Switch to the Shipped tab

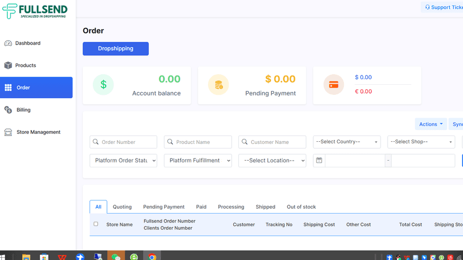[266, 207]
